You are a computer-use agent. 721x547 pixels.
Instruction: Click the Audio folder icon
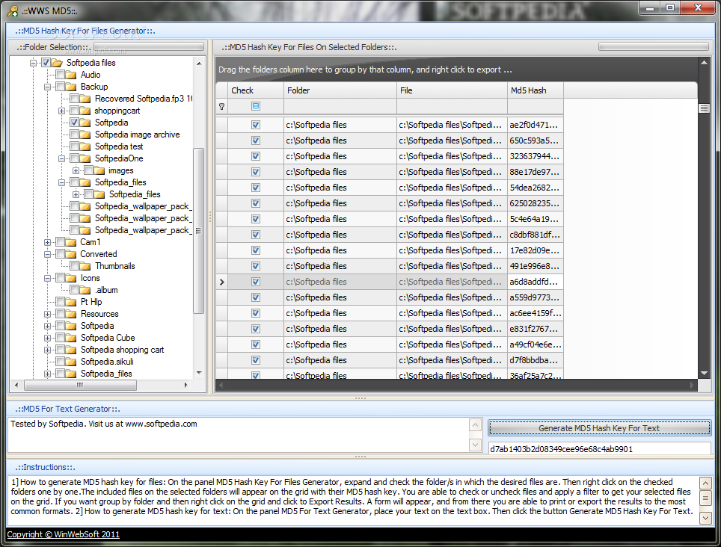click(x=71, y=75)
